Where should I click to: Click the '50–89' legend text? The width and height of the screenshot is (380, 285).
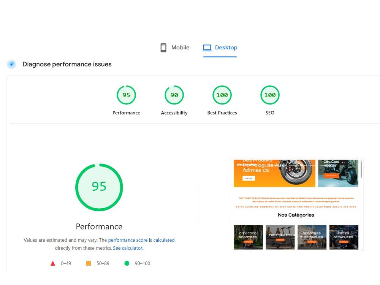[103, 263]
